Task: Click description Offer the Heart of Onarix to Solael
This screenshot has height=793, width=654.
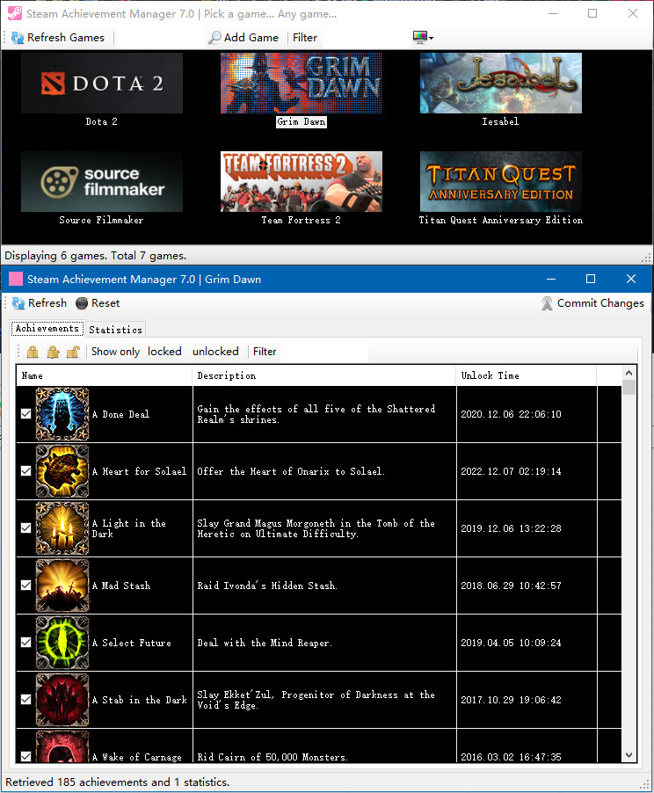Action: pos(291,471)
